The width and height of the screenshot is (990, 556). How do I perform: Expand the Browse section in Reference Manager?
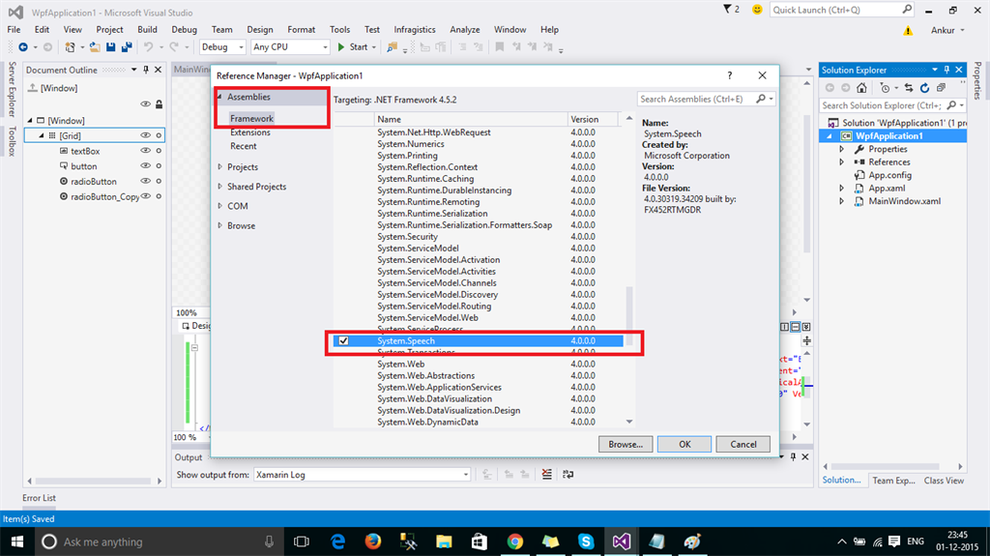[x=219, y=225]
